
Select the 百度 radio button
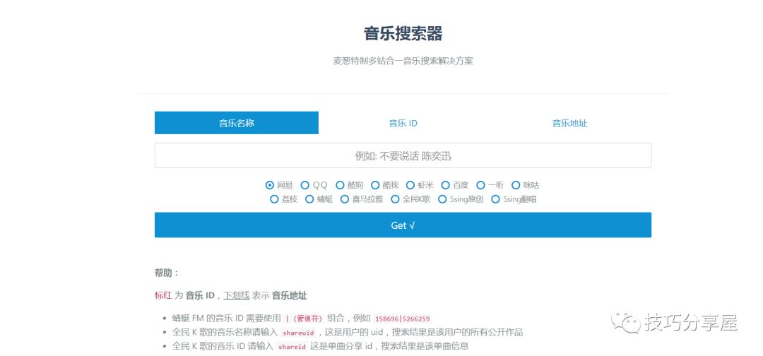click(x=445, y=185)
